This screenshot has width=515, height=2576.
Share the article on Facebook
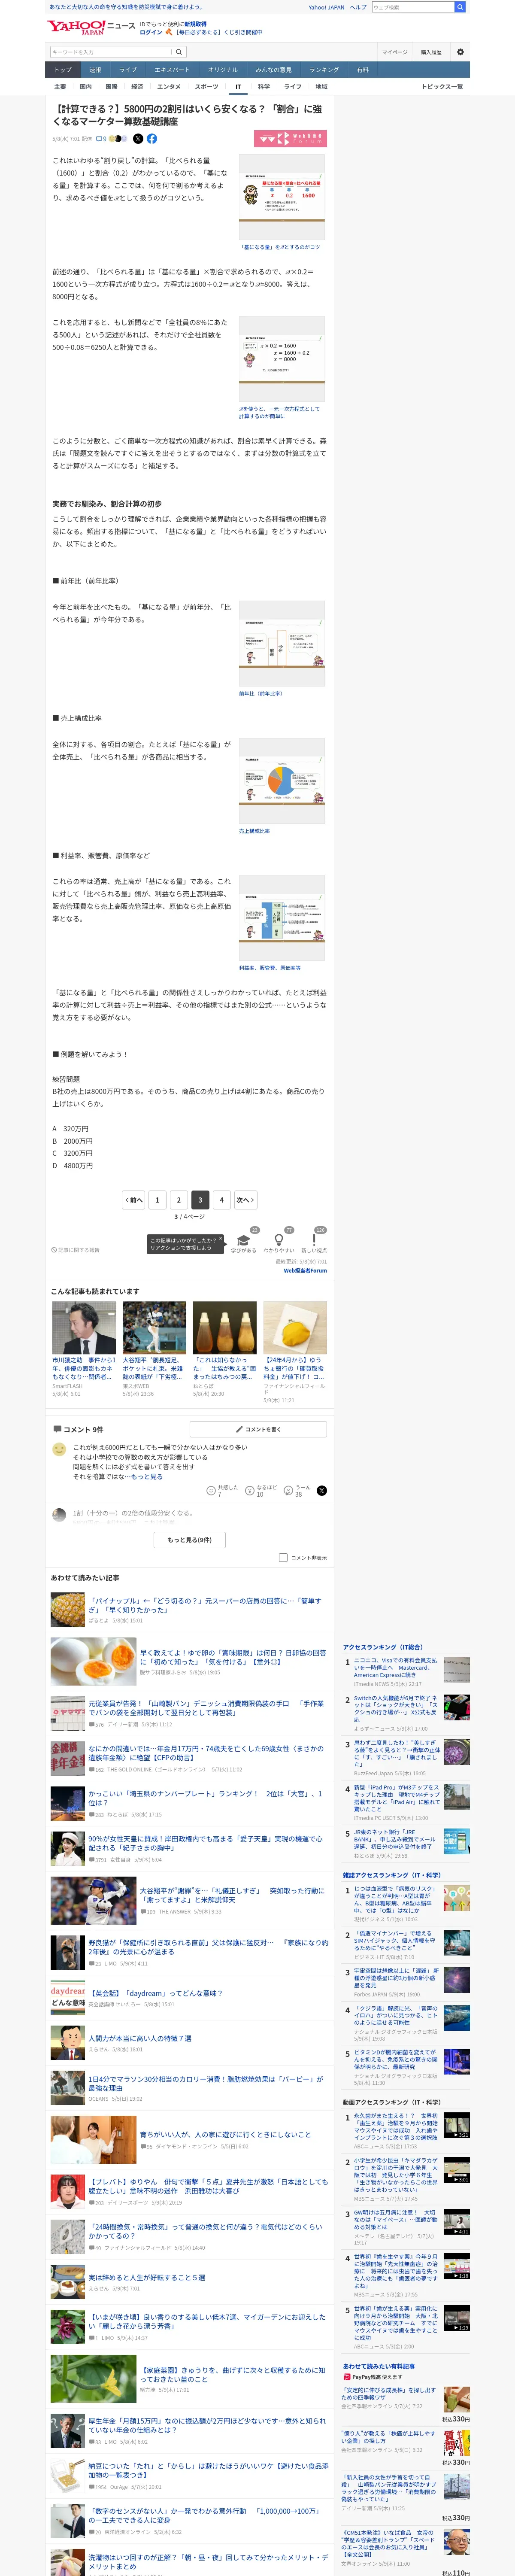click(152, 139)
